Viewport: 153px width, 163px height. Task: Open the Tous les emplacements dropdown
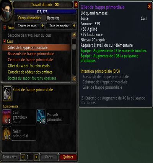pyautogui.click(x=61, y=26)
